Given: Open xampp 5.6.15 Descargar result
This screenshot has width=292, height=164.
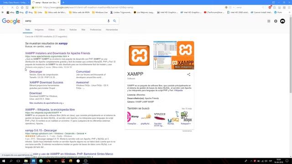Looking at the screenshot, I should (41, 130).
